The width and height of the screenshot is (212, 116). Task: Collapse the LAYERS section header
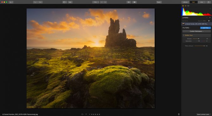click(x=186, y=18)
